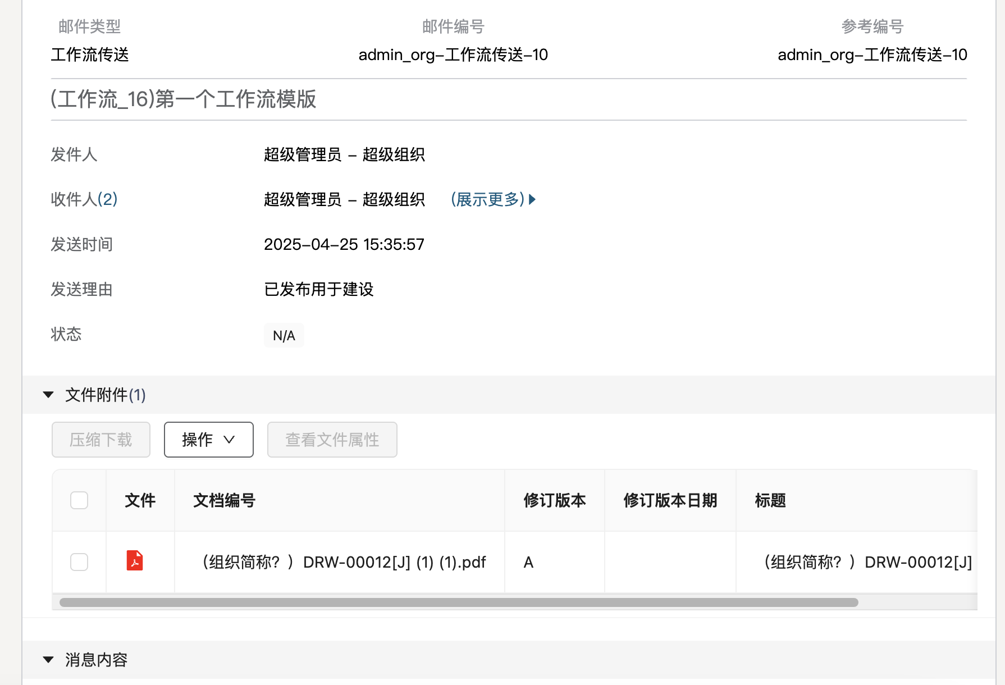This screenshot has width=1005, height=685.
Task: Click the 文档编号 column header
Action: point(225,500)
